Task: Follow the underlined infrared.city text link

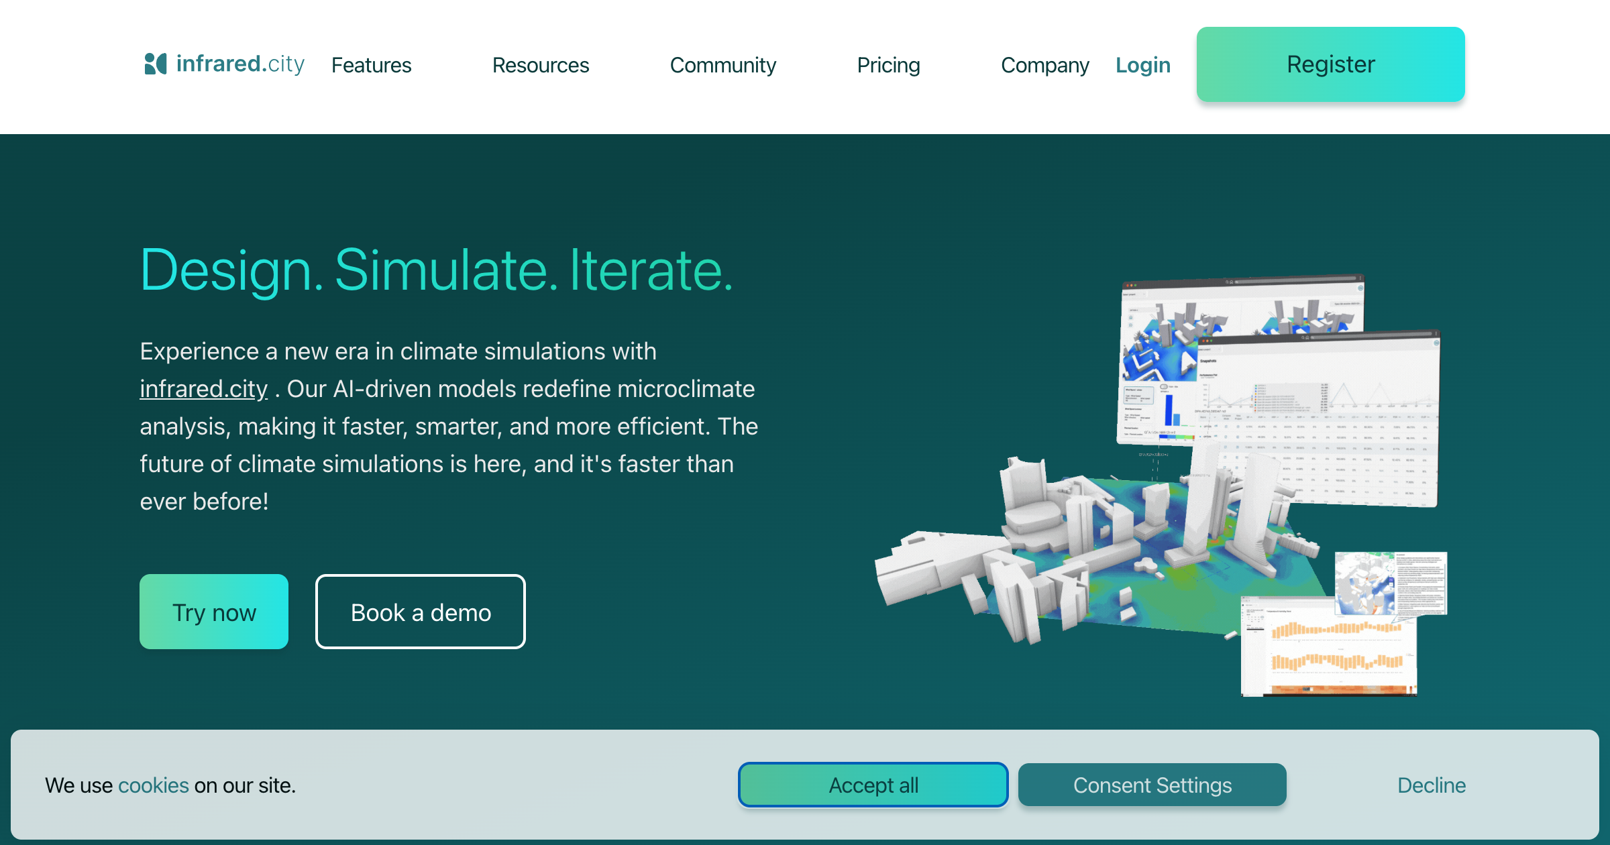Action: click(203, 389)
